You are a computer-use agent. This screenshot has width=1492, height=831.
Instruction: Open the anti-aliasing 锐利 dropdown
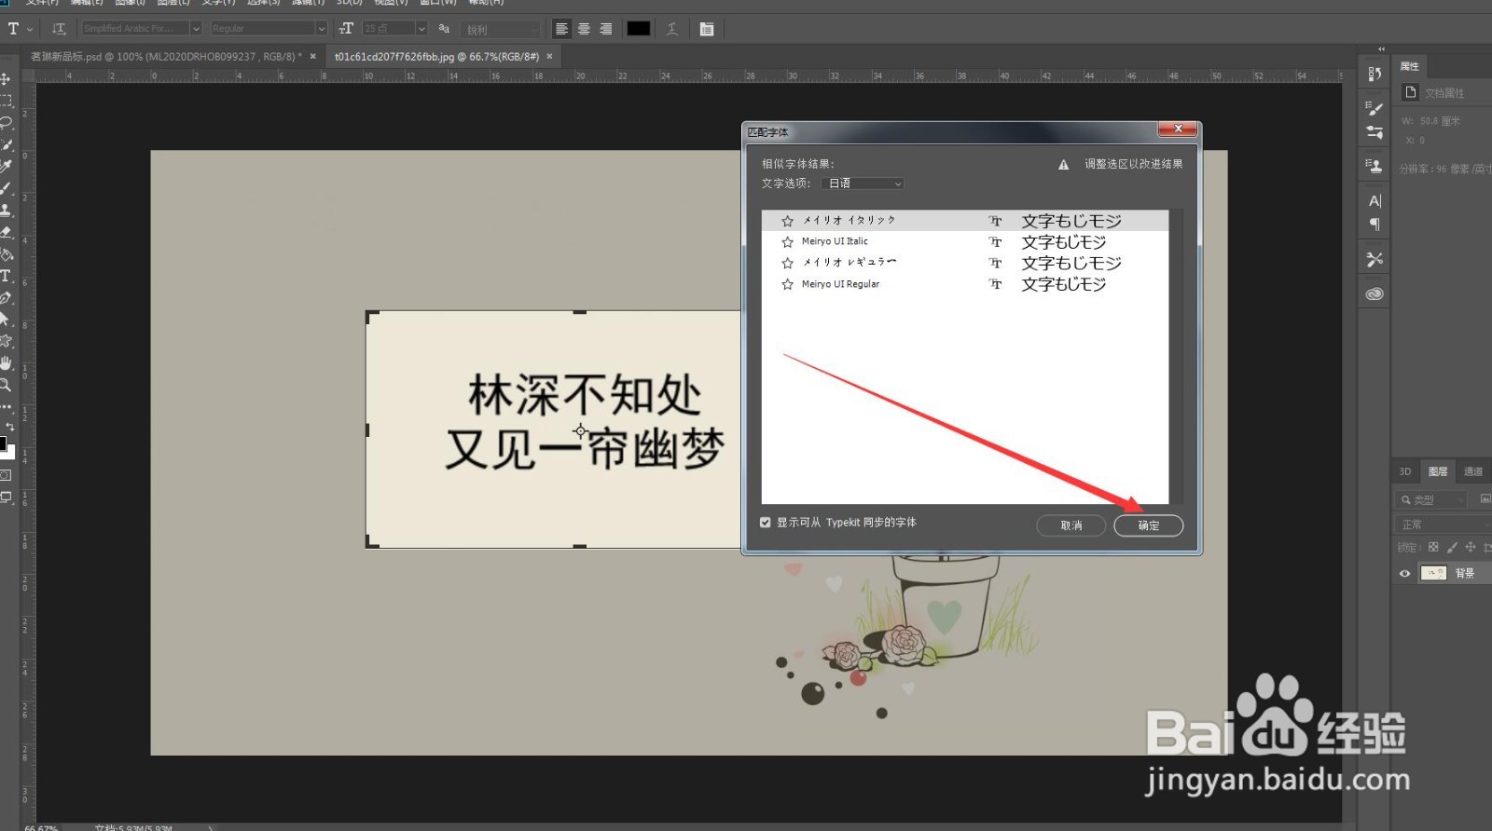point(501,29)
